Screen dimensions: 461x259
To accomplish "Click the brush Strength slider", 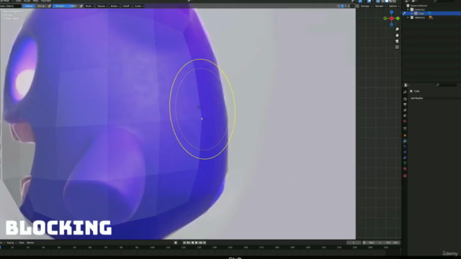I will click(x=66, y=6).
